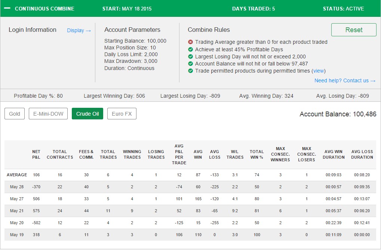381x250 pixels.
Task: Click the MAX CONSEC. LOSERS header
Action: (306, 154)
